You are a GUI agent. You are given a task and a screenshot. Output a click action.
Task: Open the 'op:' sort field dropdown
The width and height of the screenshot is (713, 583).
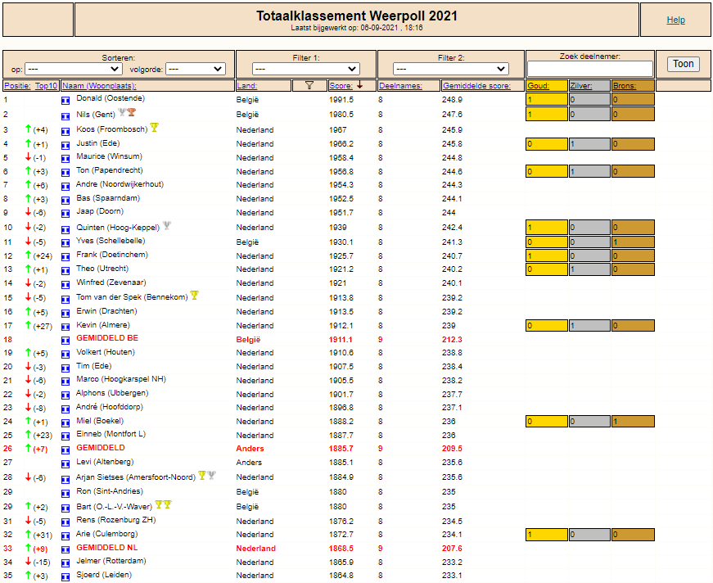click(x=74, y=69)
